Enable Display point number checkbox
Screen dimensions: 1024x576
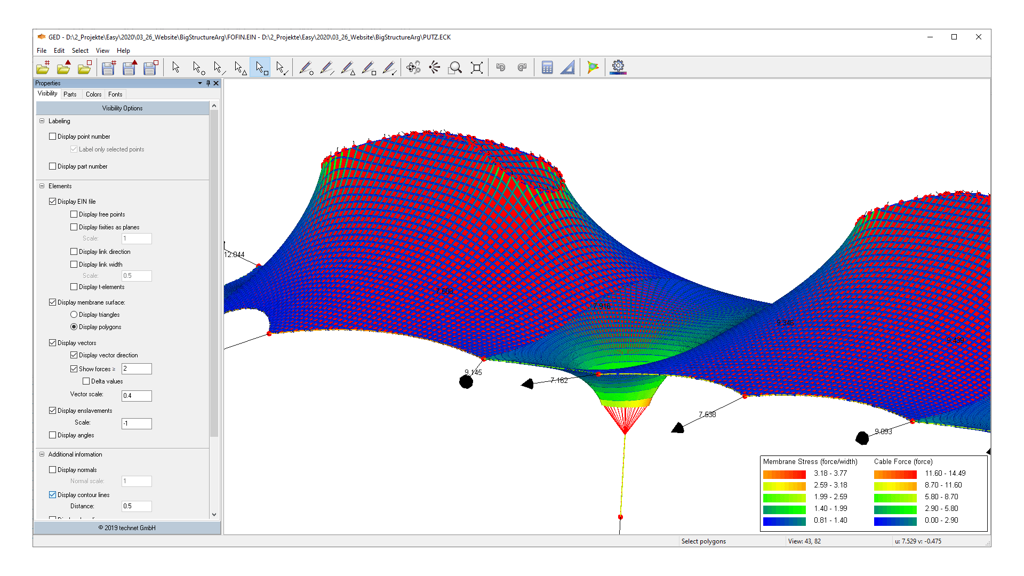coord(53,137)
